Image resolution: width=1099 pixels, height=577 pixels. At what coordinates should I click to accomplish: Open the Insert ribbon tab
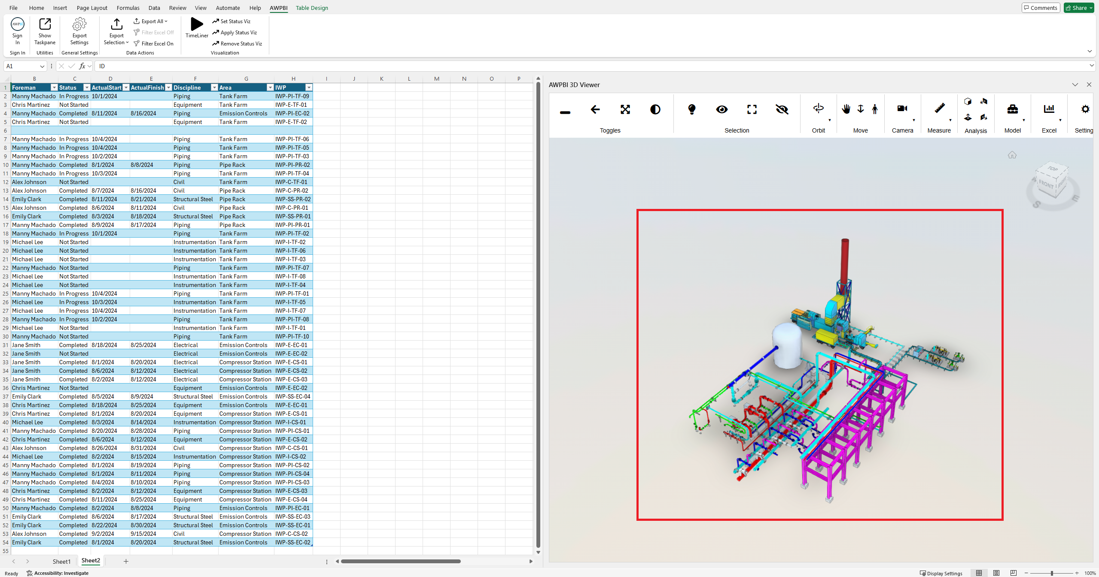(x=60, y=8)
